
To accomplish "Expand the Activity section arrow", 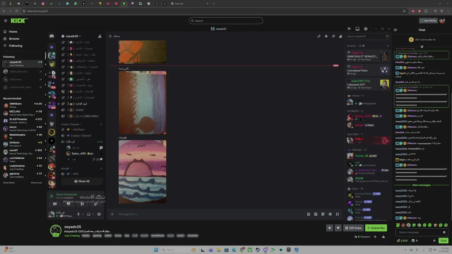I will (387, 46).
